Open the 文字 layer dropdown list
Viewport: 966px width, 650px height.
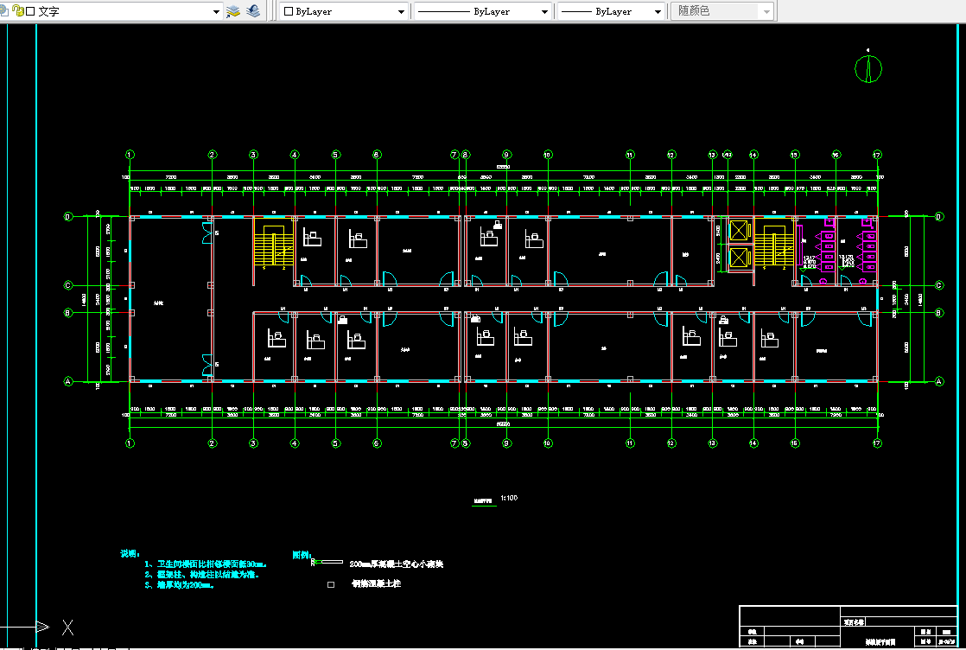(x=216, y=11)
